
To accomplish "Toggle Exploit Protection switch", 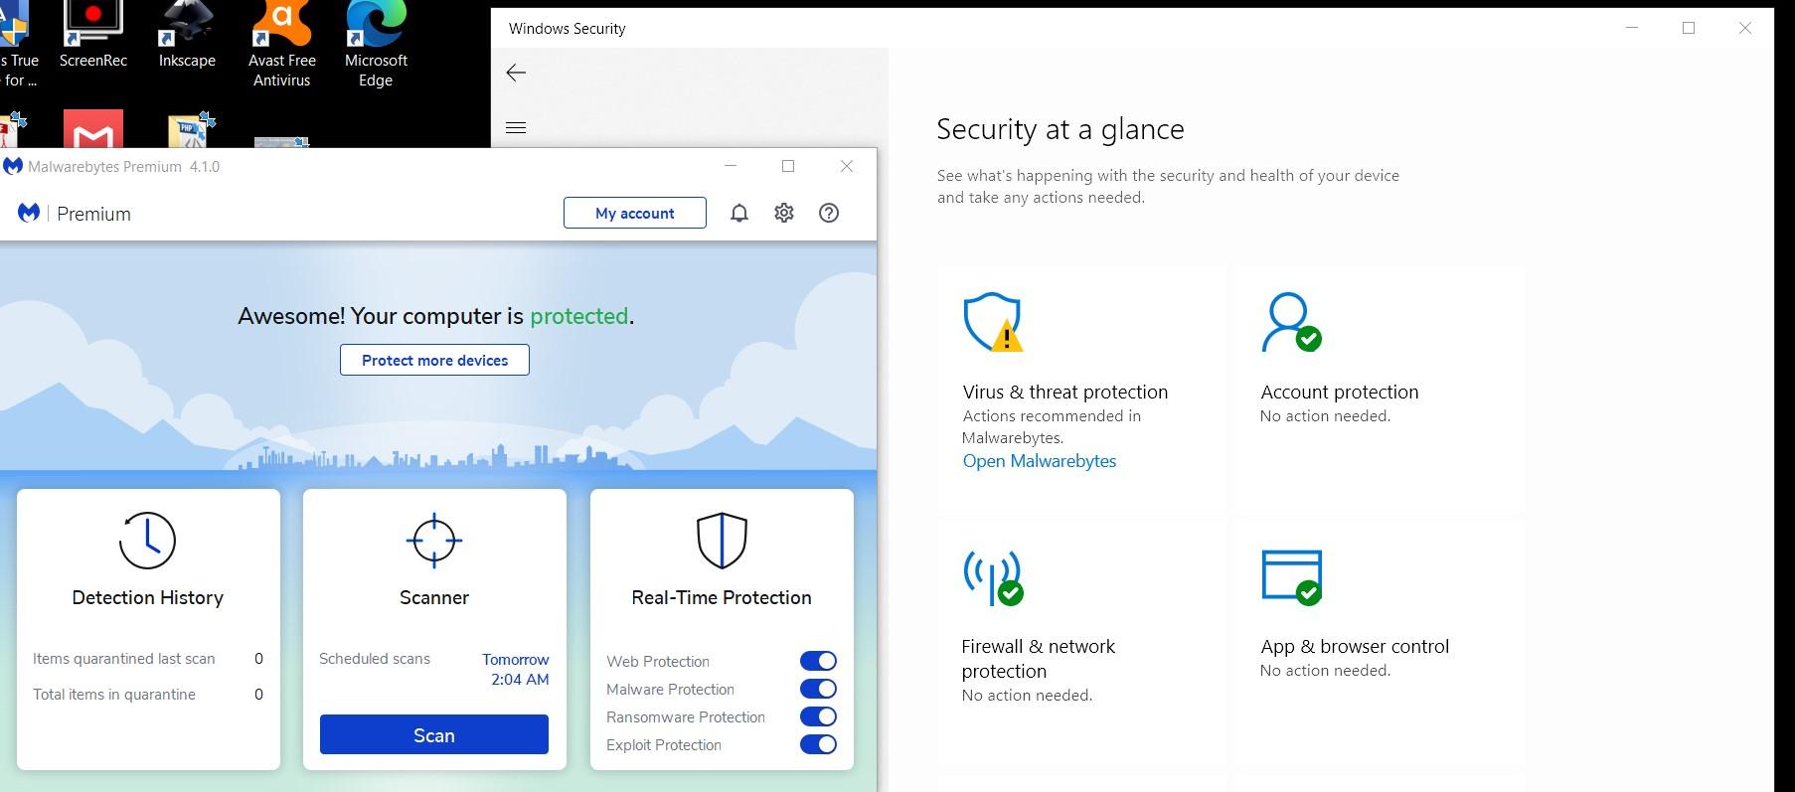I will coord(818,744).
